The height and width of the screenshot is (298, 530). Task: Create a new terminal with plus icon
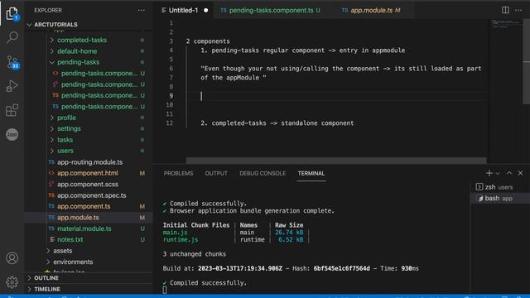pos(489,173)
